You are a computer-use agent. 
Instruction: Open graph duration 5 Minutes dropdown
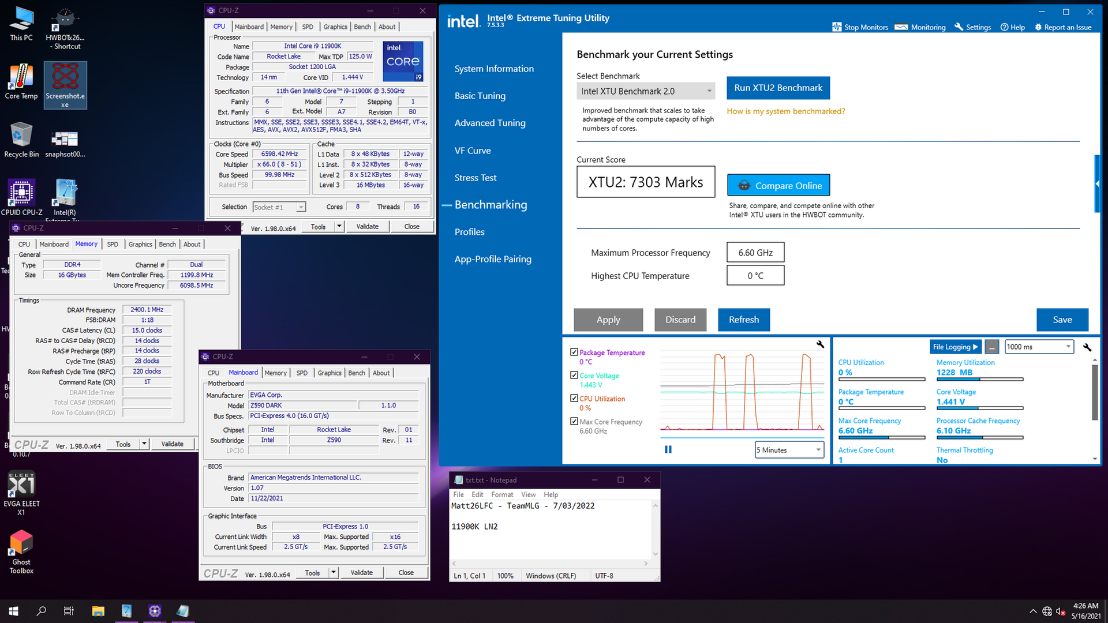(x=789, y=450)
